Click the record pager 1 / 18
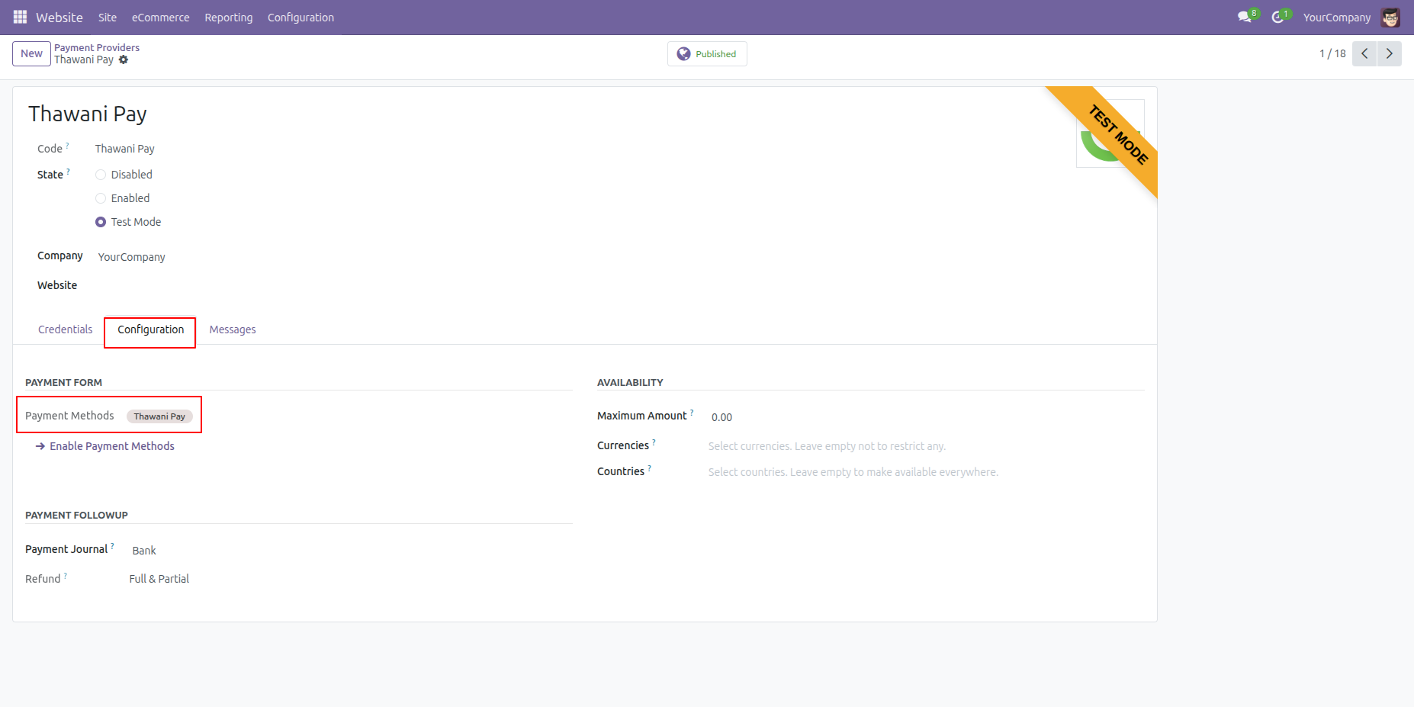Screen dimensions: 1414x707 (x=1332, y=53)
